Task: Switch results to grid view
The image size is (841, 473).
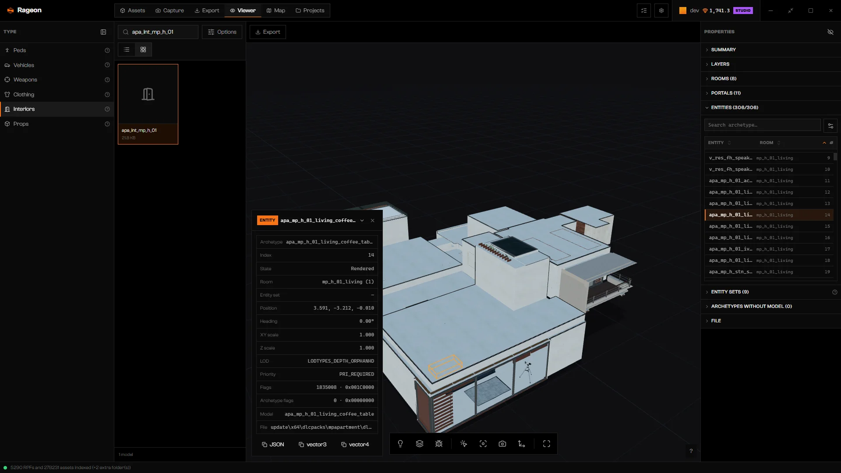Action: 143,49
